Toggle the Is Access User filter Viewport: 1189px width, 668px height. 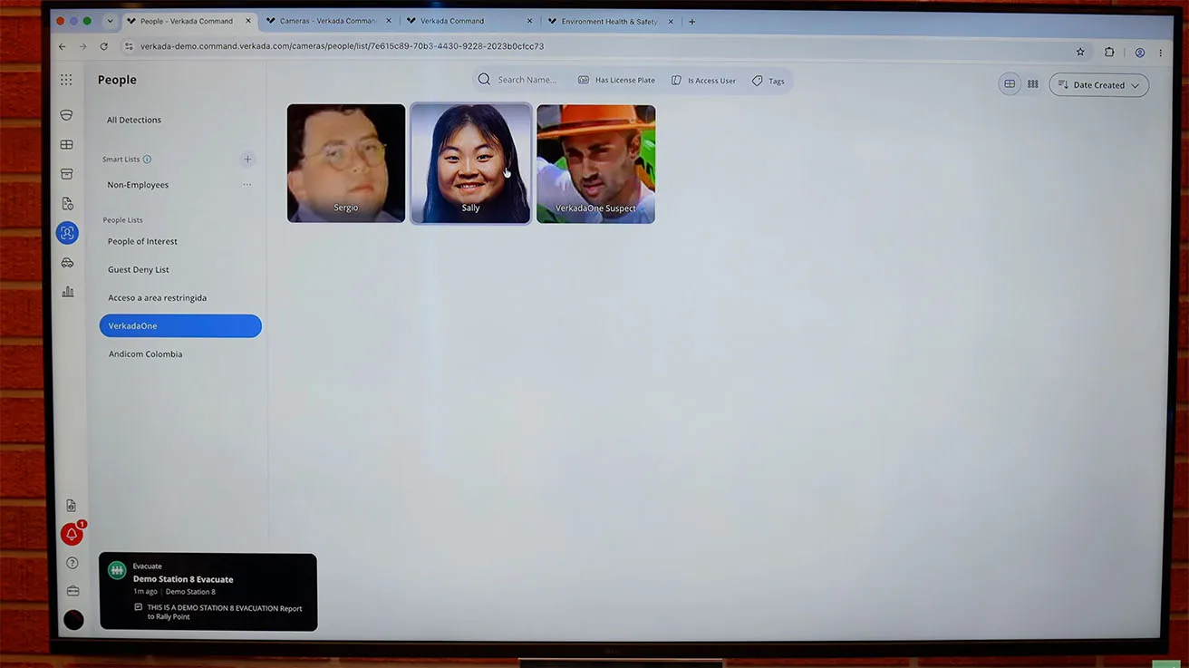point(703,81)
